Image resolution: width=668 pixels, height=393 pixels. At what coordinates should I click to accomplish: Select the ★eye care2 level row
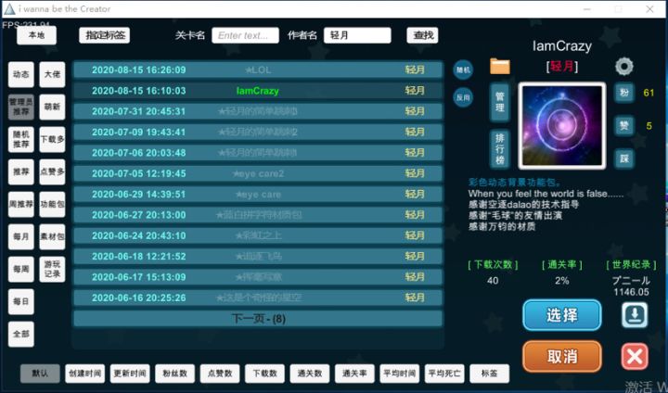tap(258, 173)
